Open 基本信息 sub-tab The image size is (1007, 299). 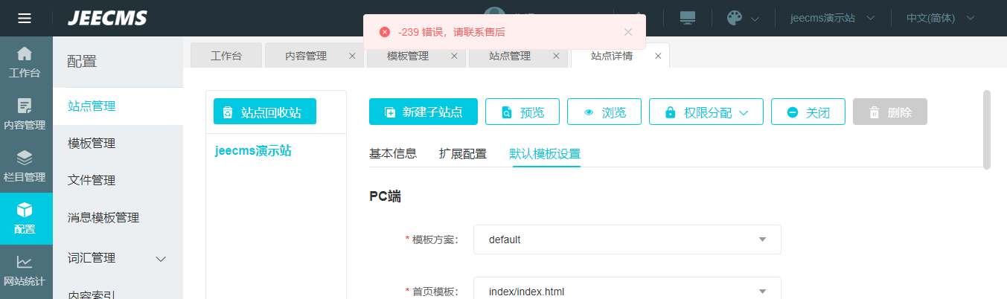(x=393, y=154)
